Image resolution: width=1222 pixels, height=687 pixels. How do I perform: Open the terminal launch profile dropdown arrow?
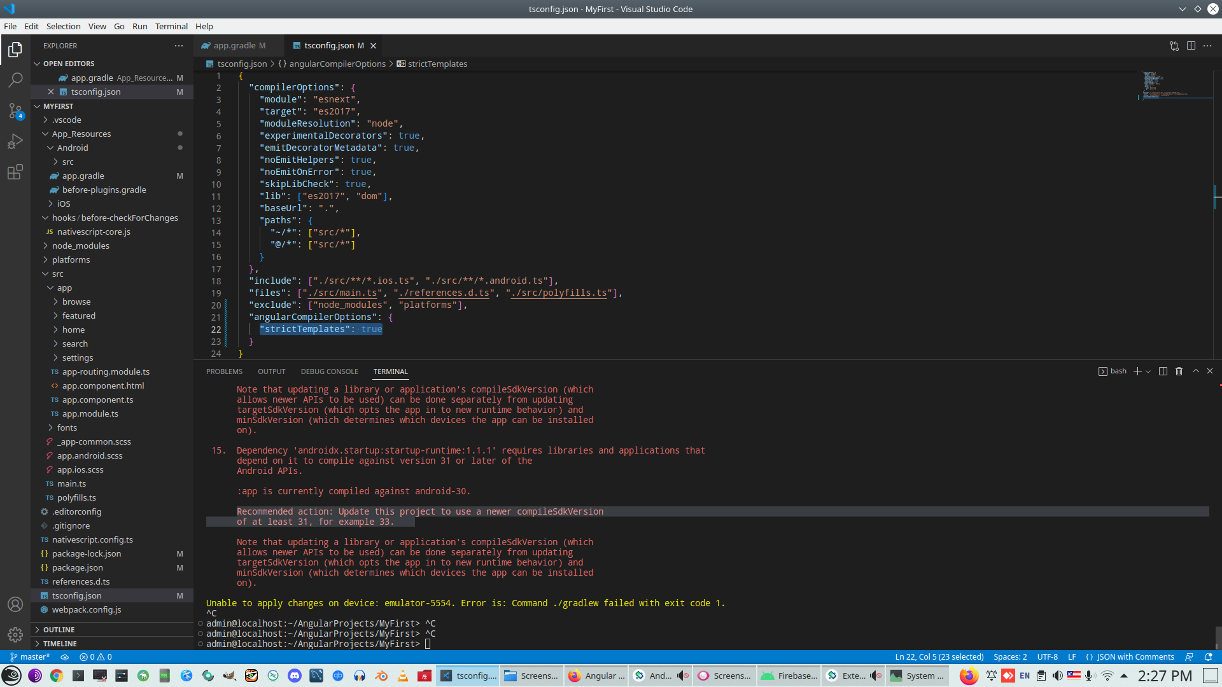pos(1148,371)
